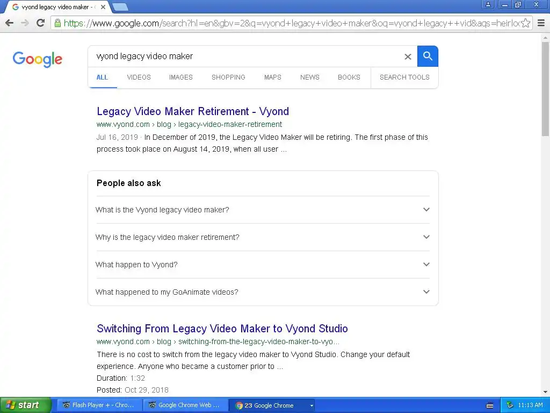Click the 'Posted: Oct 29, 2018' text

pyautogui.click(x=133, y=390)
